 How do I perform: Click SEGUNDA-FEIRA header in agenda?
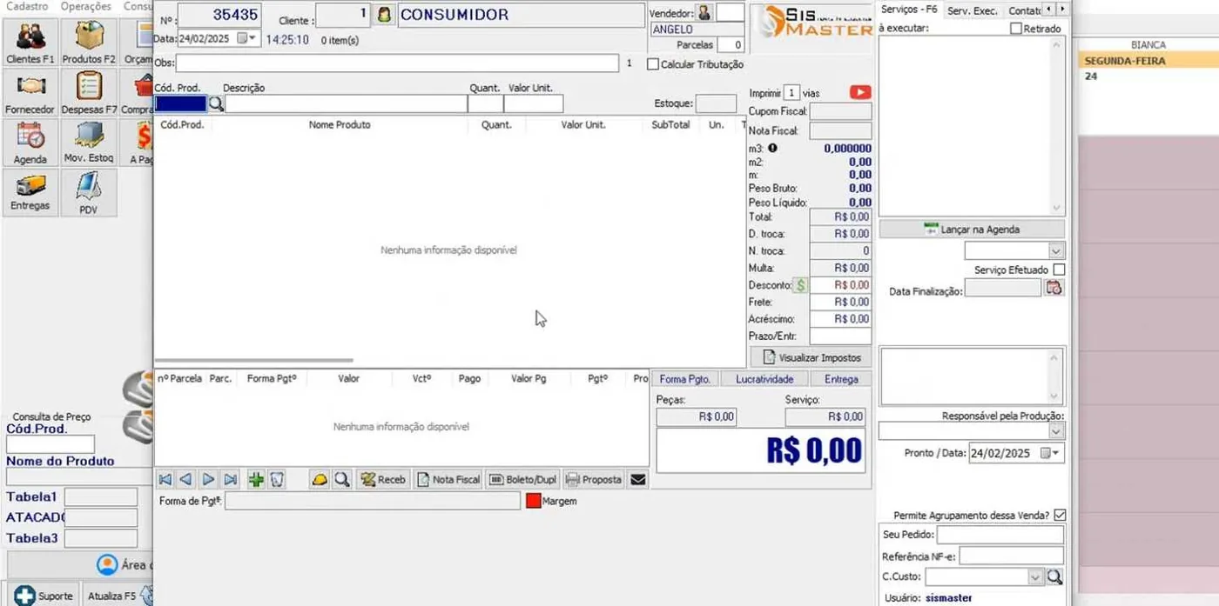1125,61
